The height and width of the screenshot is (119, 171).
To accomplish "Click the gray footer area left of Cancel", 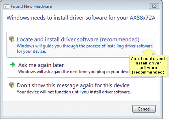I will 67,109.
